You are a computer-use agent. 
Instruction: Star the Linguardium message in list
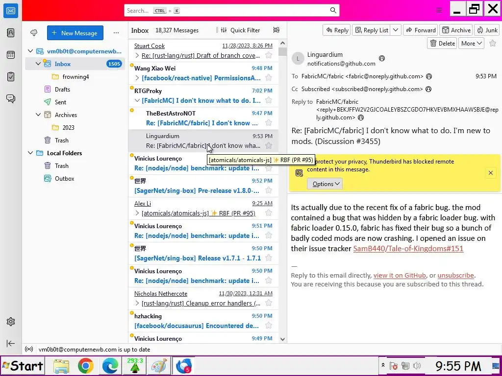coord(269,145)
